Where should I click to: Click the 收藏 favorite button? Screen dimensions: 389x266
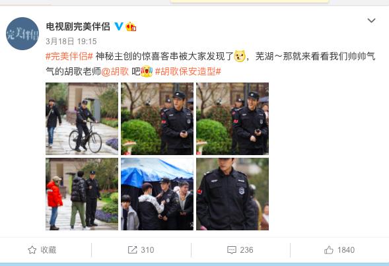(42, 250)
